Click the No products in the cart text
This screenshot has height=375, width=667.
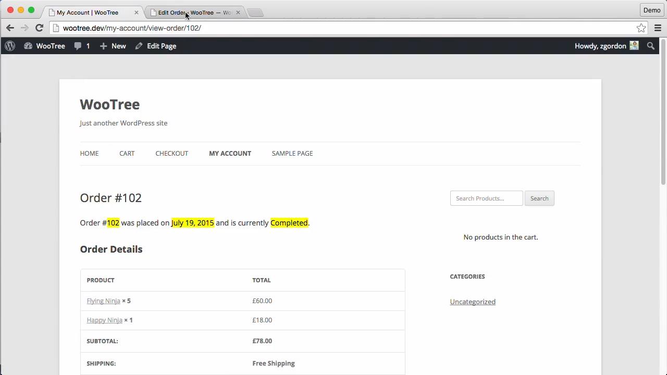501,237
